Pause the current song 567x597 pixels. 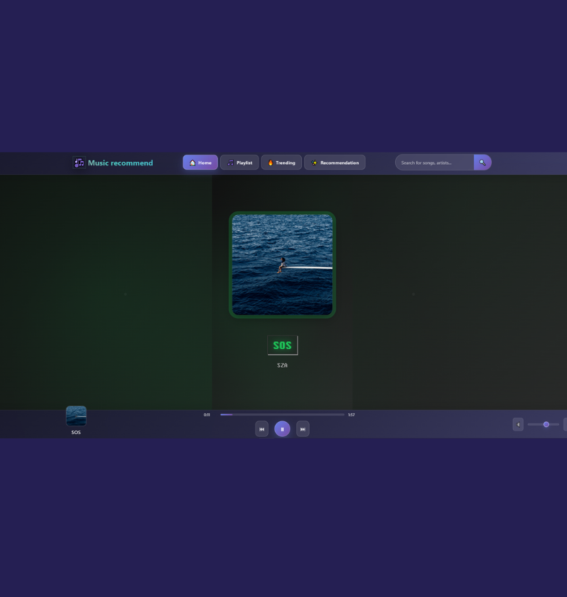coord(282,429)
